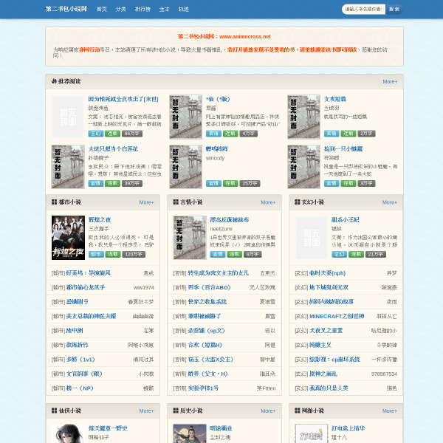Open More+ in the 仙侠小说 section
The image size is (443, 443).
click(146, 411)
